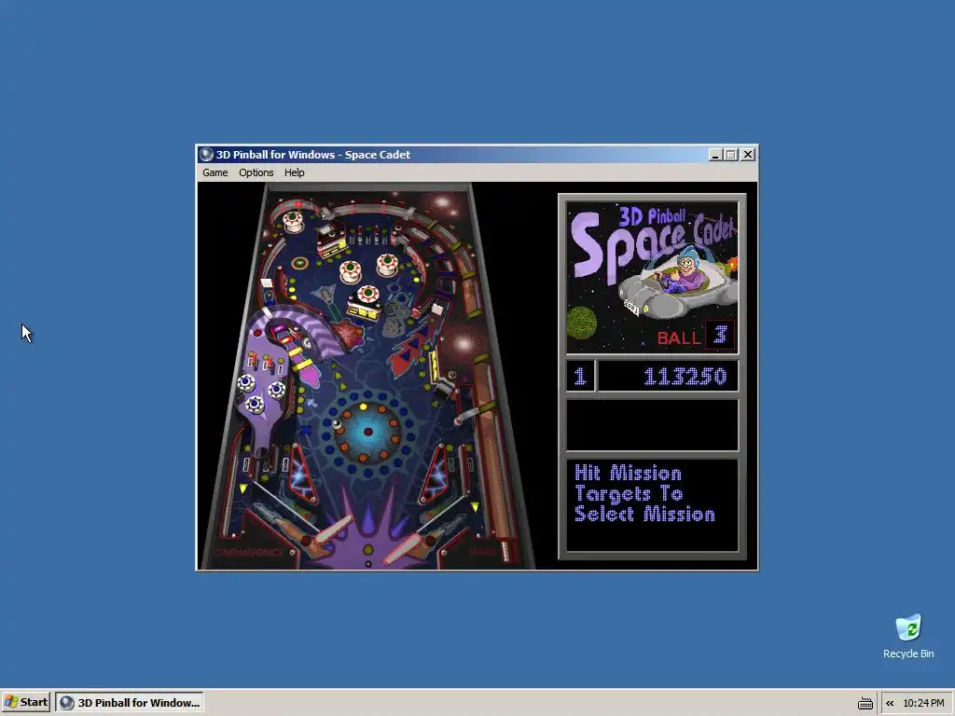Click the on-screen keyboard tray icon
The width and height of the screenshot is (955, 716).
(865, 703)
